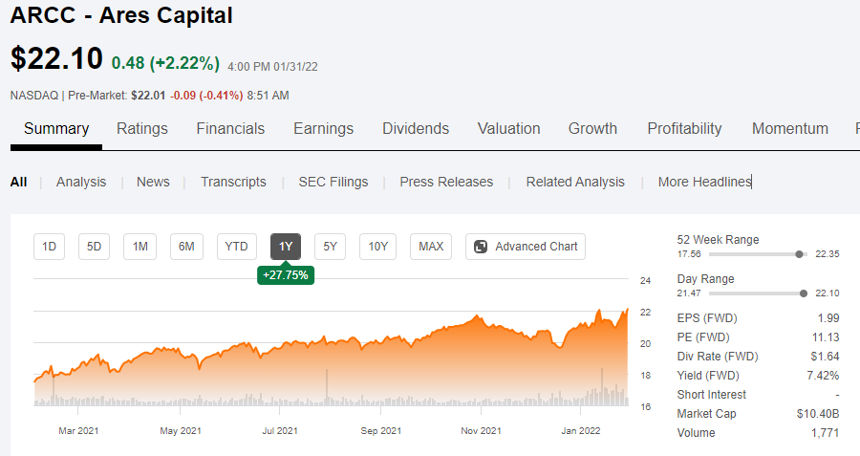The height and width of the screenshot is (456, 860).
Task: Show Press Releases headlines
Action: 446,182
